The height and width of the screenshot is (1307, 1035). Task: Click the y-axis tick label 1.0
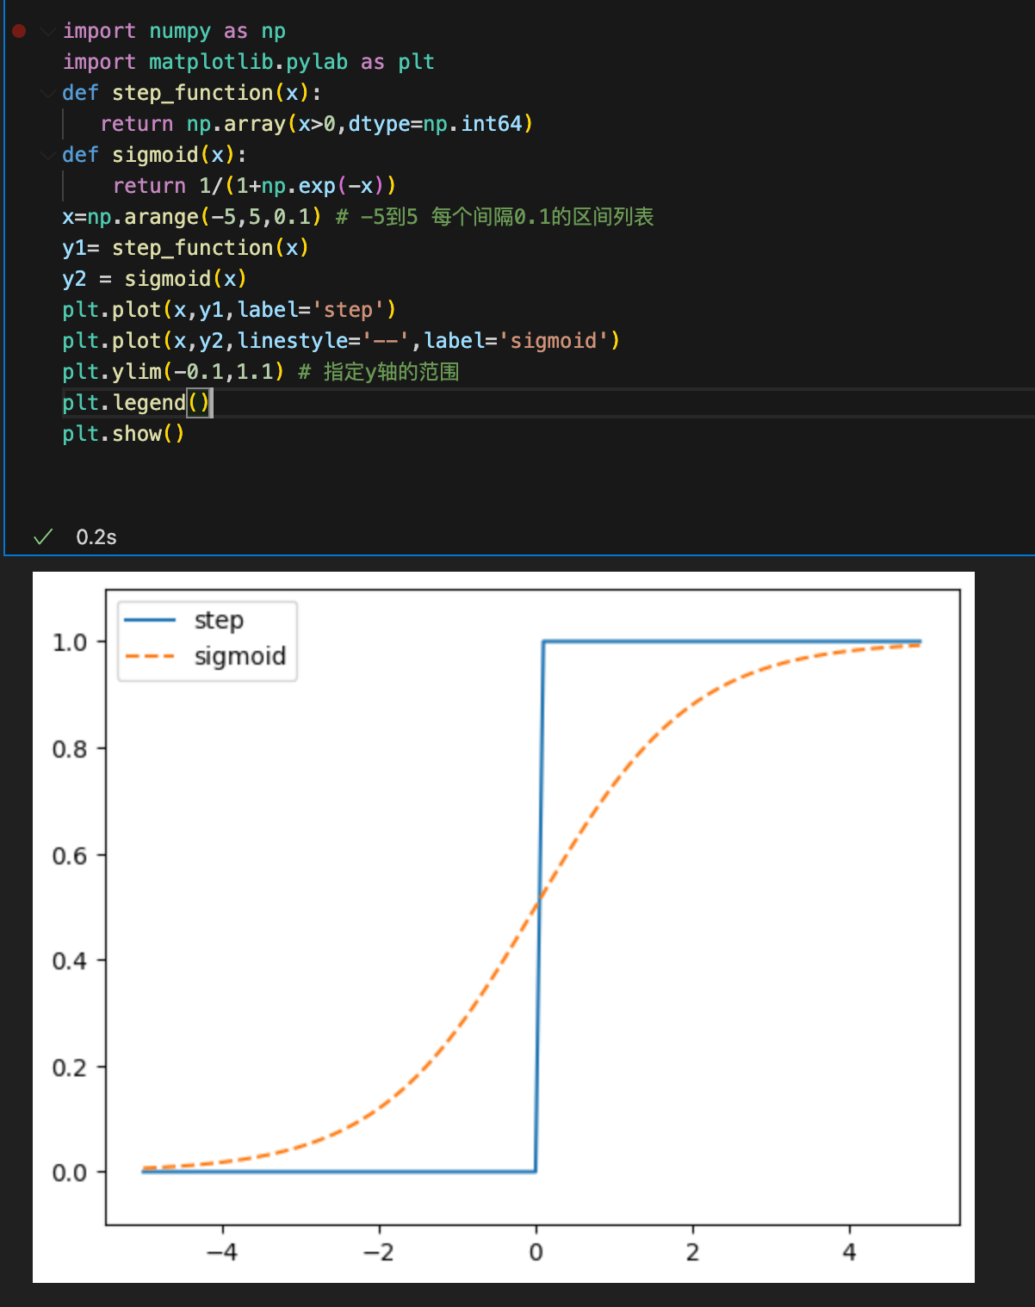(x=70, y=642)
